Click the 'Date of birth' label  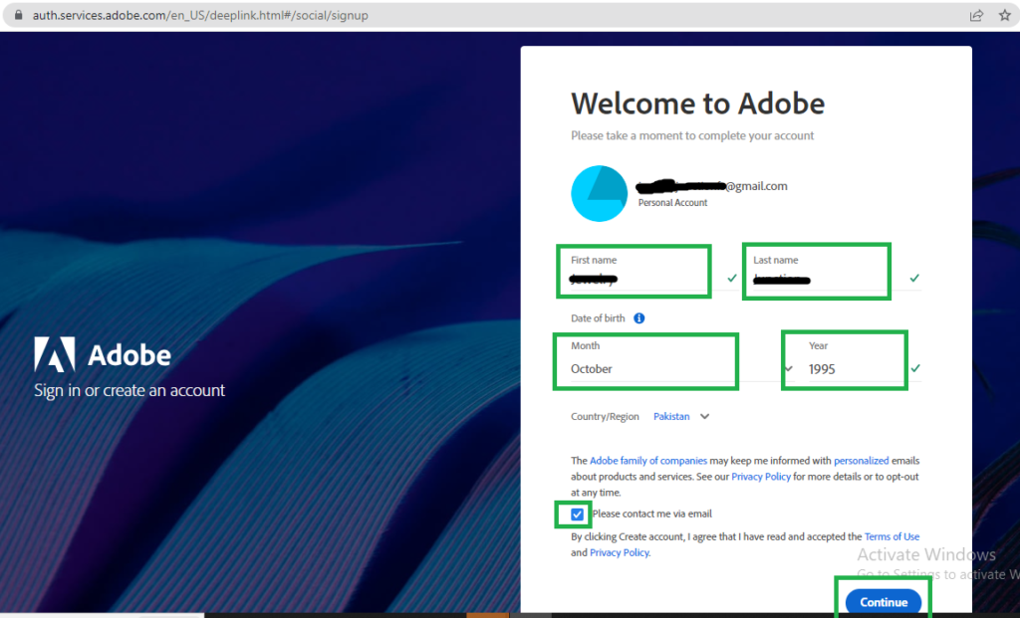click(598, 318)
